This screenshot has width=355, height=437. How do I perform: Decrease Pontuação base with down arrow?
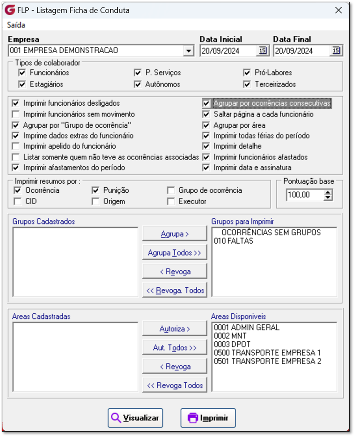point(328,198)
